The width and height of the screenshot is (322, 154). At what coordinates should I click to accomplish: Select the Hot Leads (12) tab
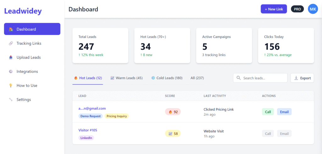[x=88, y=78]
